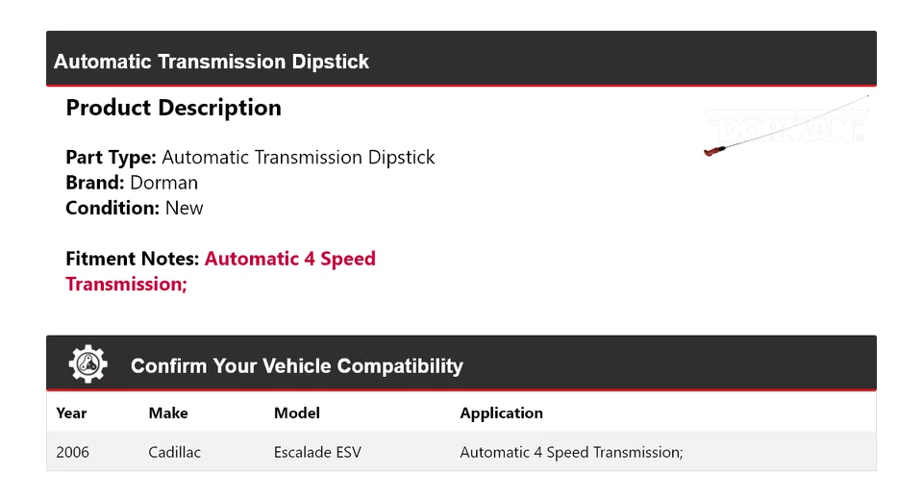Click the red dipstick handle in image

click(714, 151)
